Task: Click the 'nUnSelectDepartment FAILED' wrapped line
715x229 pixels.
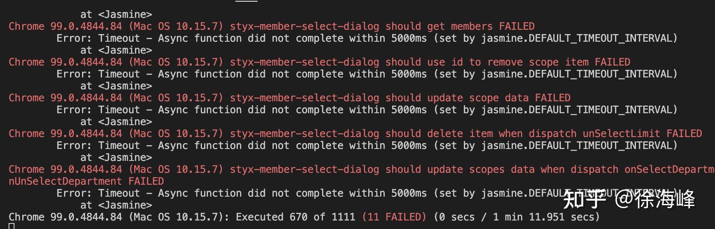Action: click(86, 181)
